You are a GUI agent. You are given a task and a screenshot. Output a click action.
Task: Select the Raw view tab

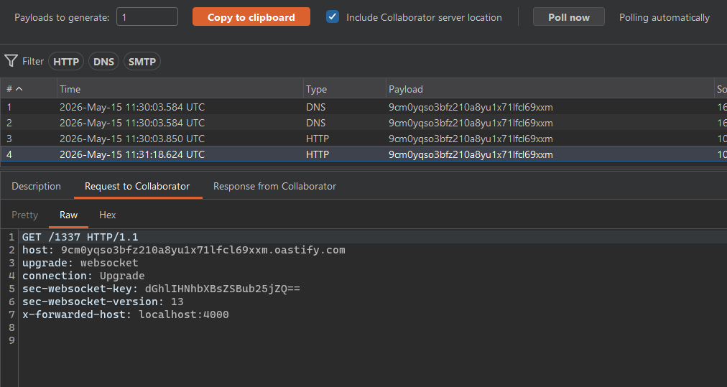[x=69, y=215]
